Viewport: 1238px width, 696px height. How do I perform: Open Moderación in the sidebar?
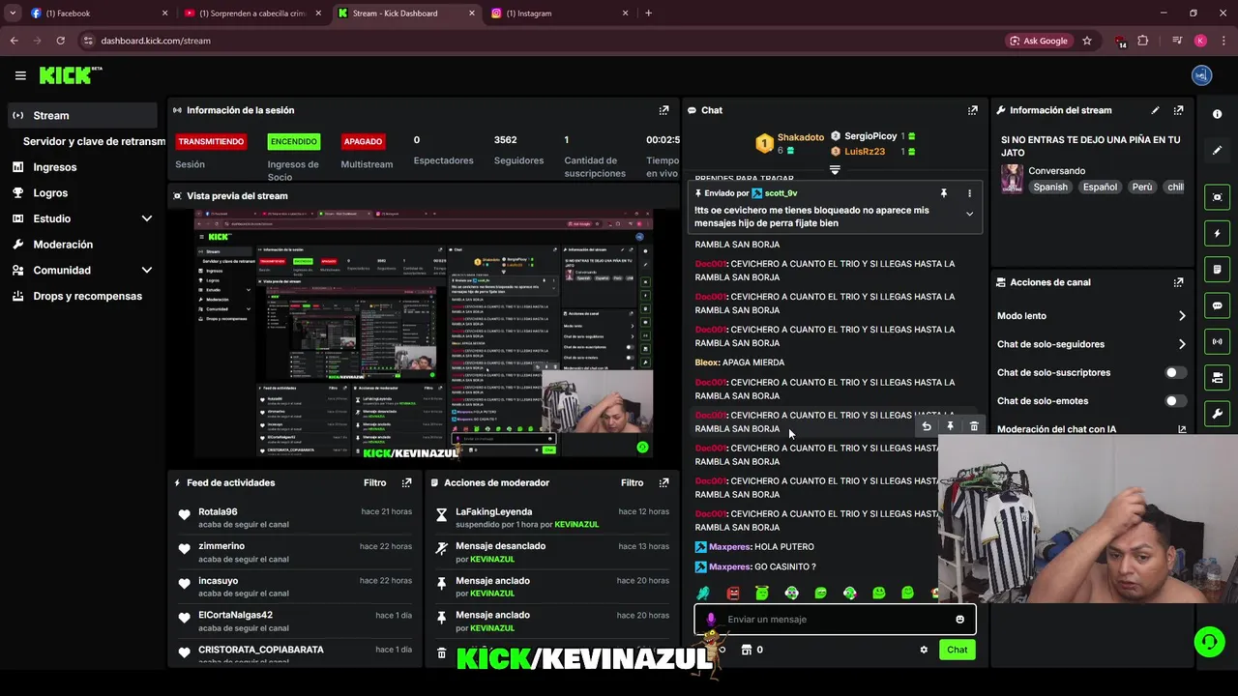point(63,245)
